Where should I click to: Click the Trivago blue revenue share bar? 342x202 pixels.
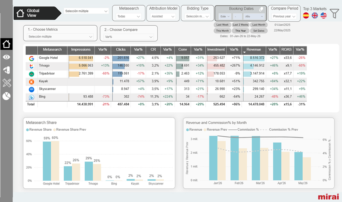tap(89, 171)
